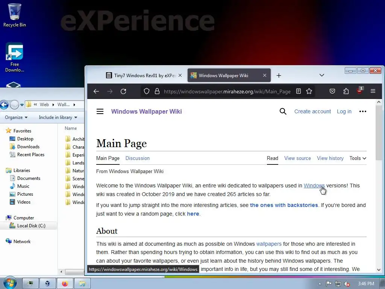Click the taskbar clock showing 3:46 PM
The height and width of the screenshot is (289, 385).
tap(366, 284)
